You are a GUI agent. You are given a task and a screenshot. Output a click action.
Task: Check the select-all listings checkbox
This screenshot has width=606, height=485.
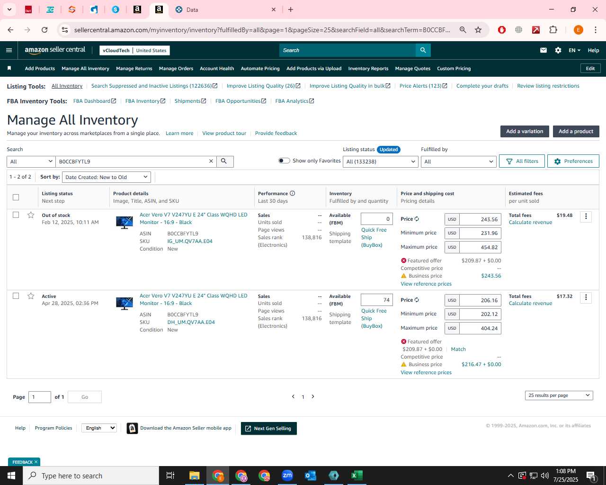tap(16, 197)
